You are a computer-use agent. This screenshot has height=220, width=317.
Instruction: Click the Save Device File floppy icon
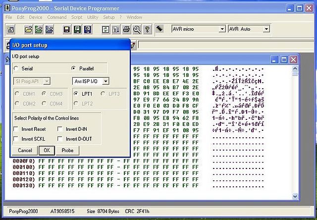click(x=67, y=30)
